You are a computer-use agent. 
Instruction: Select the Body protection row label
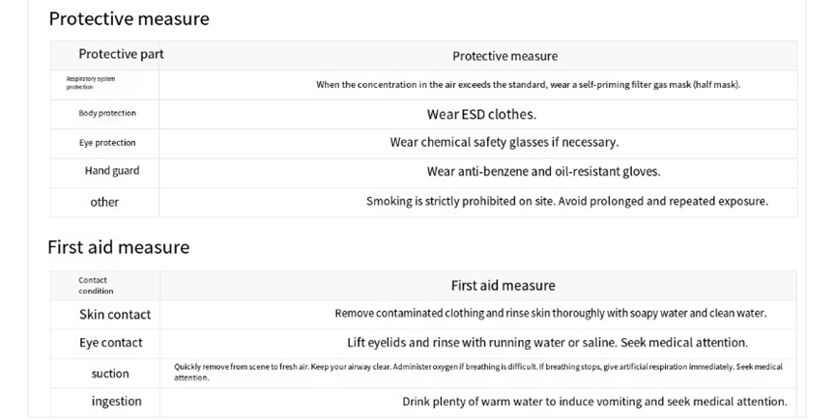[107, 113]
